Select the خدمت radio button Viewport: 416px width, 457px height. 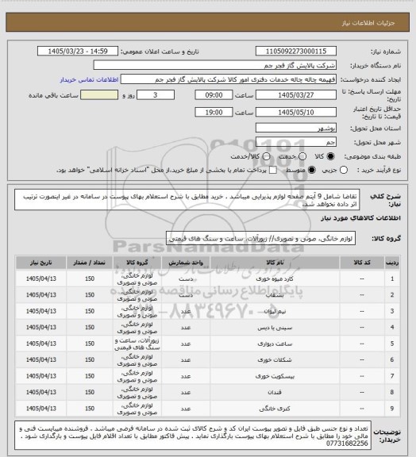(x=302, y=156)
